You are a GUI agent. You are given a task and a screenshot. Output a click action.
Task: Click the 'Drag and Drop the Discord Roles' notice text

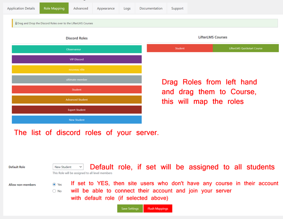[55, 23]
